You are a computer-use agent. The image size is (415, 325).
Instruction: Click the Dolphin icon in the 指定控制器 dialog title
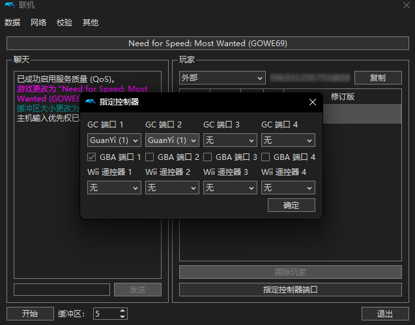tap(91, 101)
